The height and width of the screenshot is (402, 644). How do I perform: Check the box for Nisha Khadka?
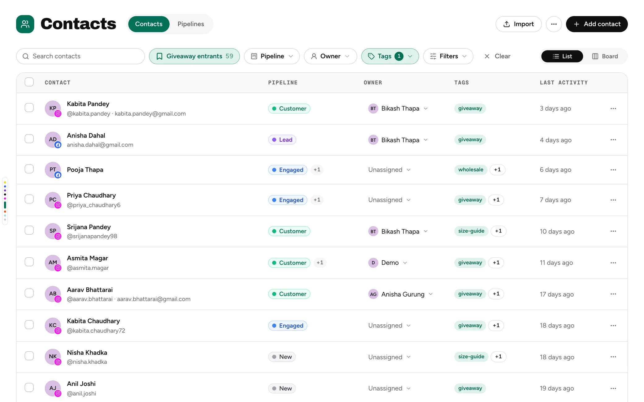pos(29,356)
